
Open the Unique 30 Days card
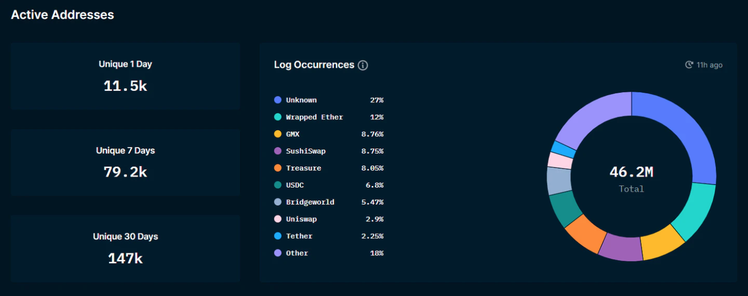(125, 248)
